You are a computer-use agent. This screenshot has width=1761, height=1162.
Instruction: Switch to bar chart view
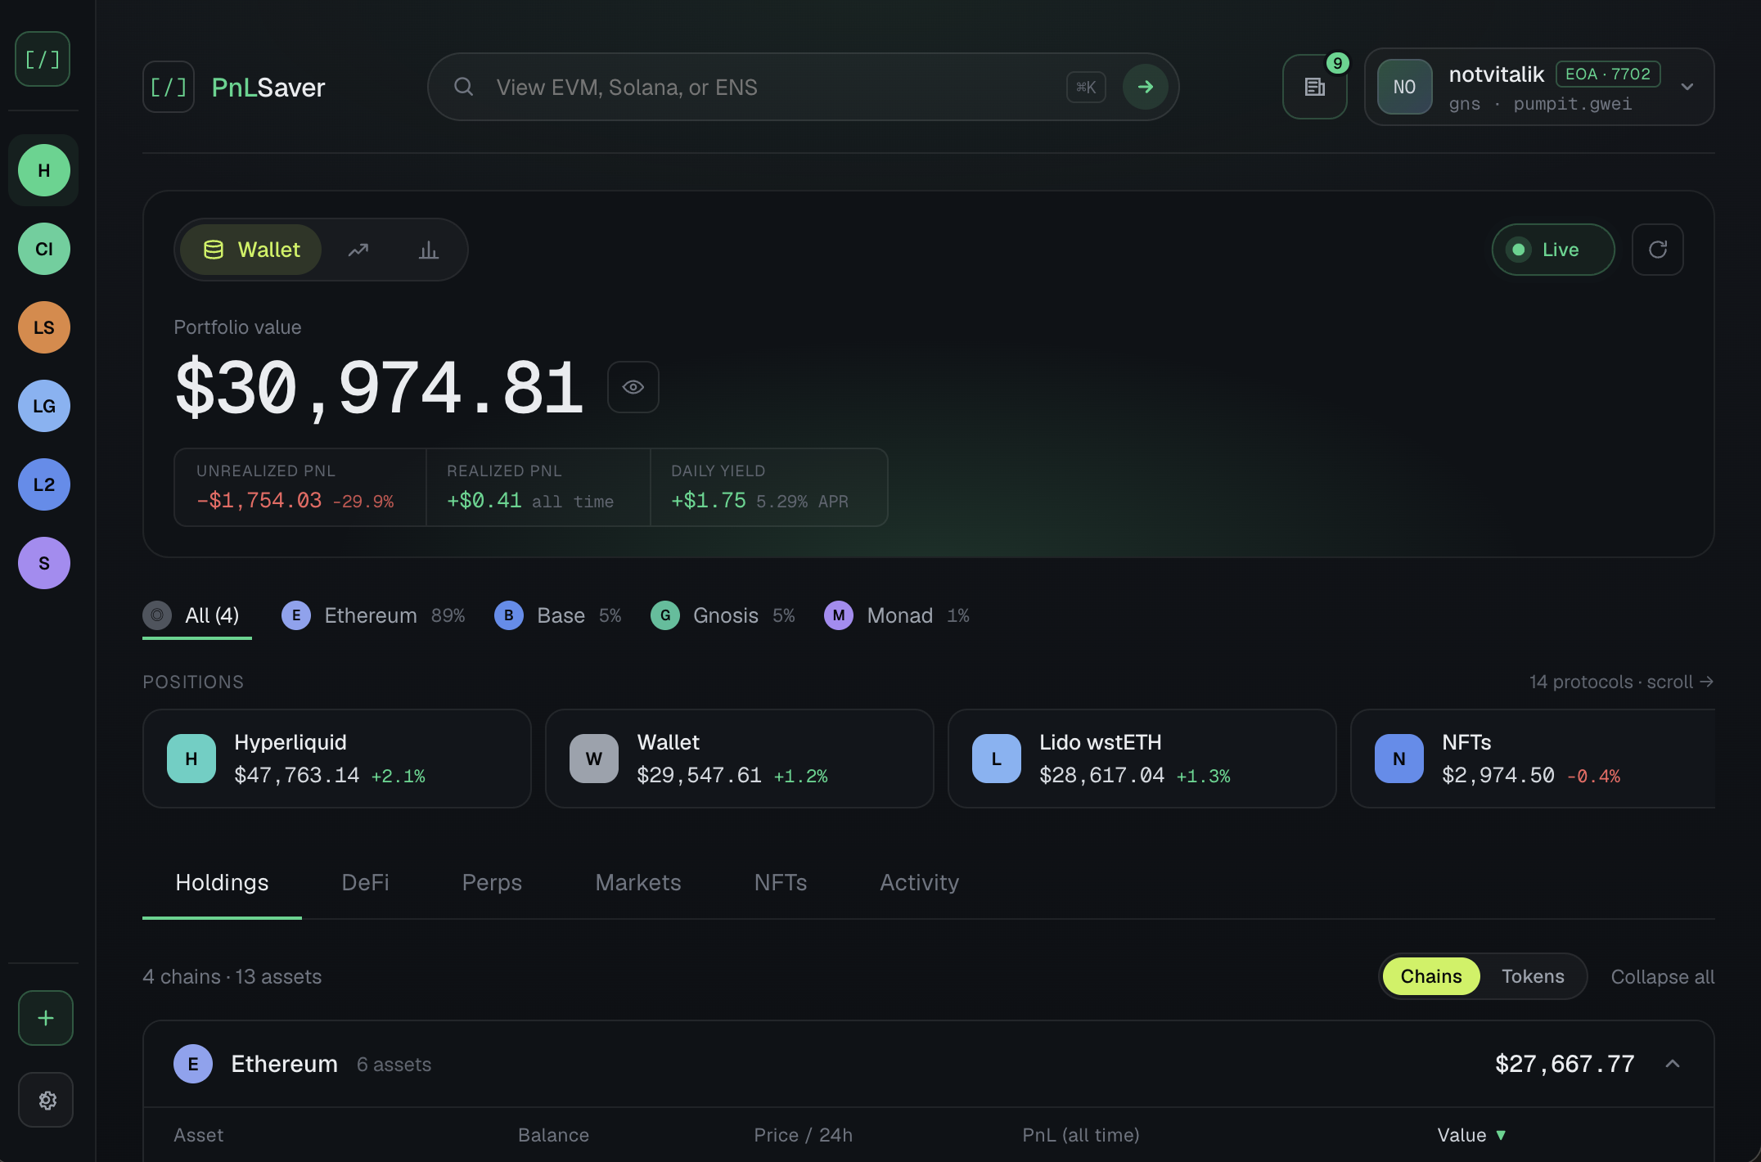pos(429,250)
